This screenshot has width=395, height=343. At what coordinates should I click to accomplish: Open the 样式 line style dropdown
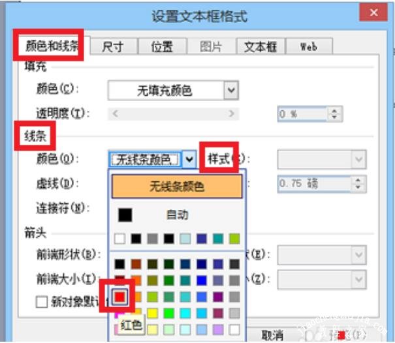322,159
